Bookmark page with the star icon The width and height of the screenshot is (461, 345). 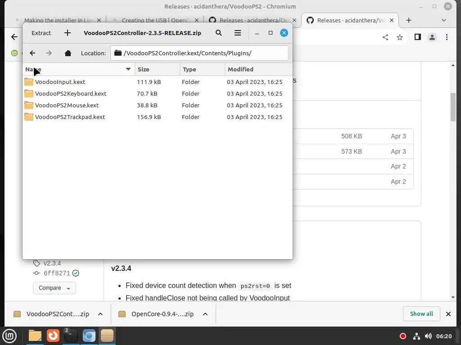pos(400,37)
